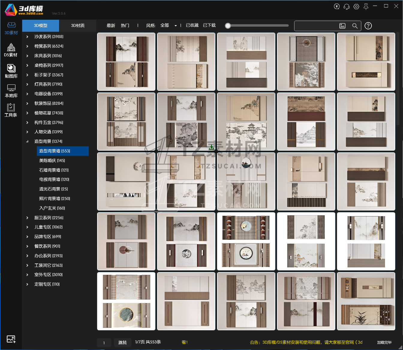This screenshot has width=403, height=350.
Task: Pin the window with the pushpin icon
Action: pos(366,6)
